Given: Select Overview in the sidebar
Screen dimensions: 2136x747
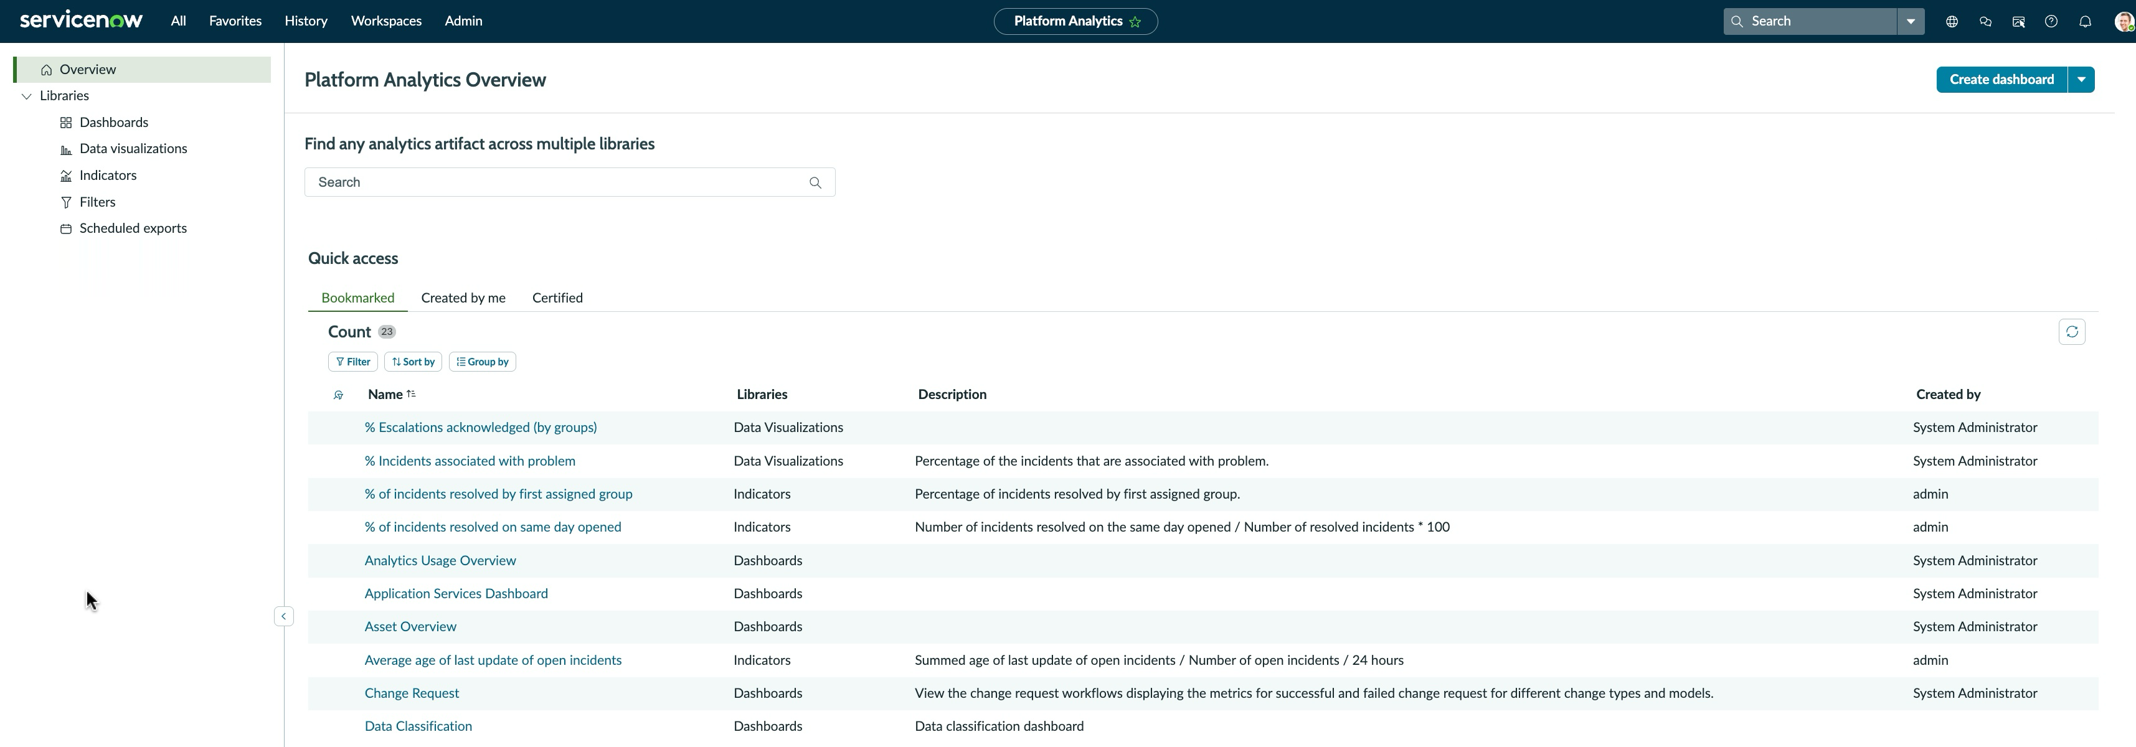Looking at the screenshot, I should tap(143, 70).
